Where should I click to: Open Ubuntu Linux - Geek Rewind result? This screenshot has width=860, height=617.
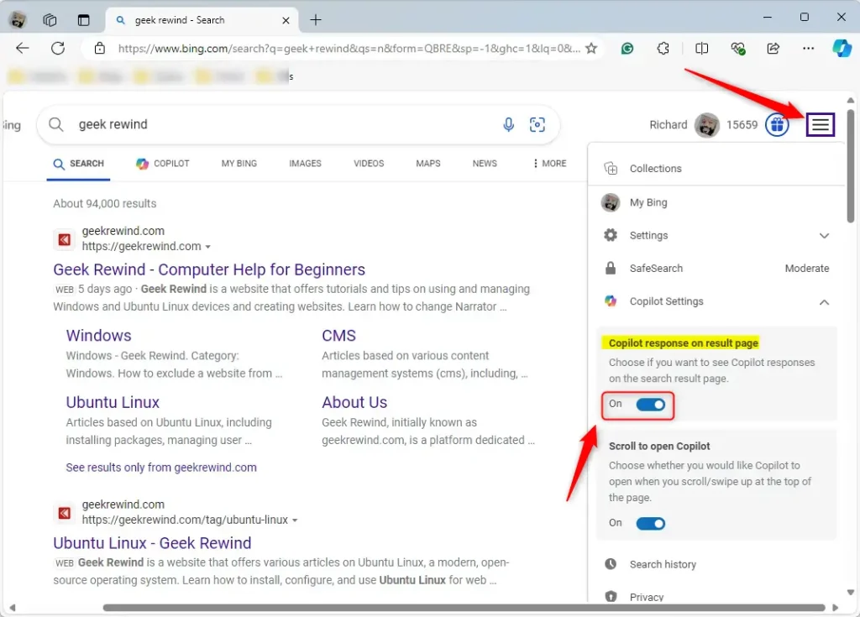(152, 543)
